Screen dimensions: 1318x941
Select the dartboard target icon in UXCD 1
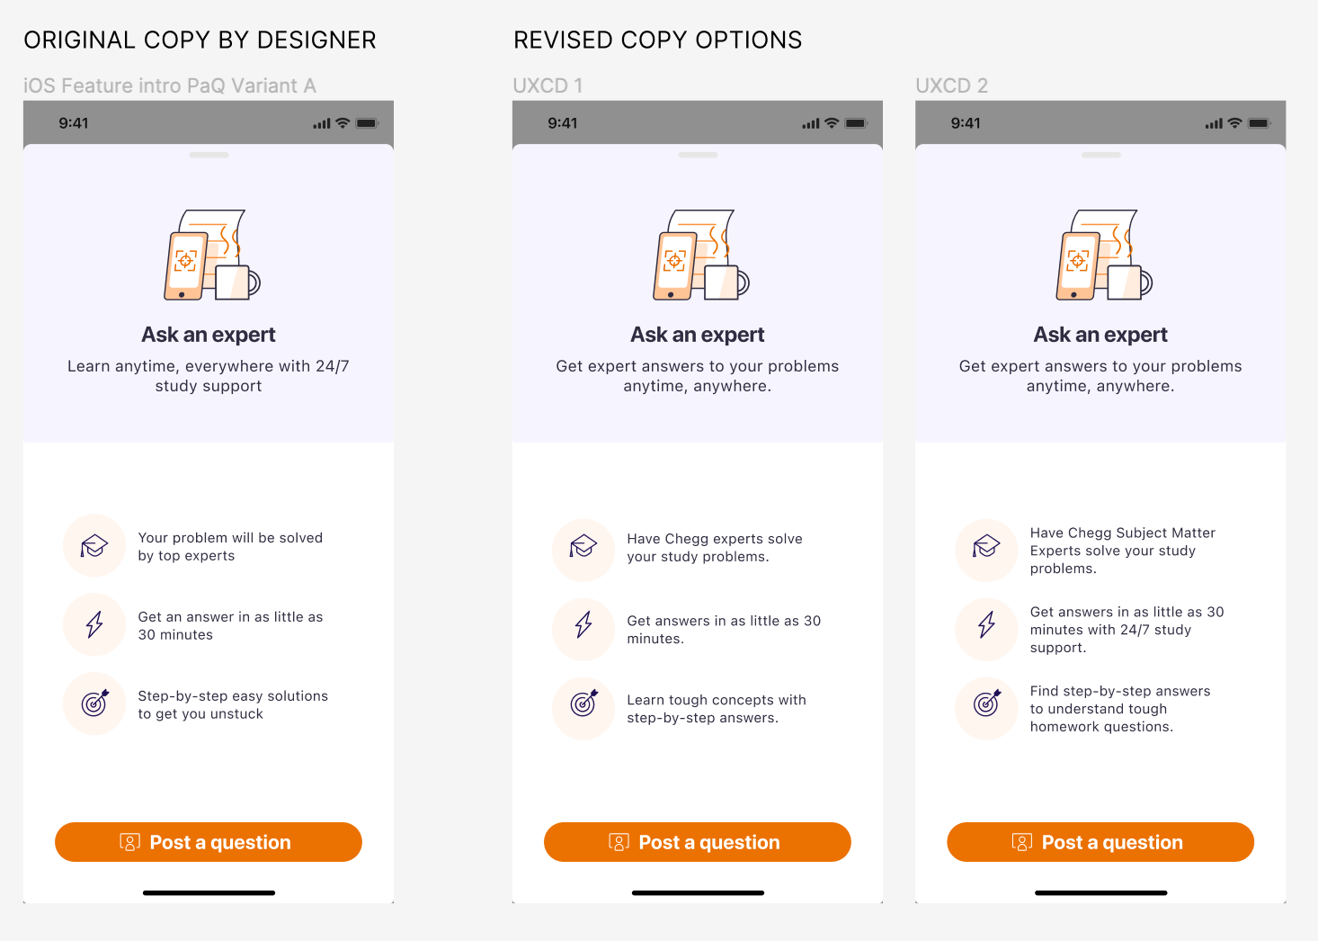(583, 708)
